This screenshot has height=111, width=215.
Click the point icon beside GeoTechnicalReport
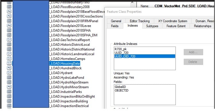9,40
